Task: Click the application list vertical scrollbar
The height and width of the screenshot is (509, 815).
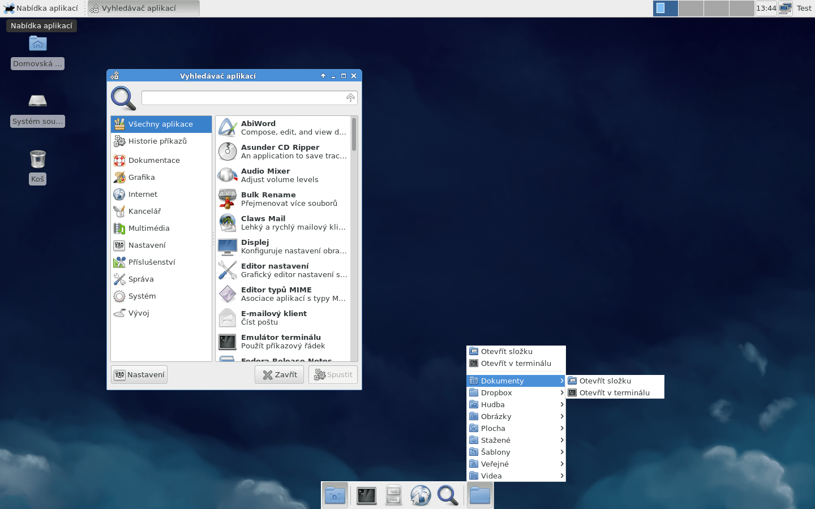Action: 354,135
